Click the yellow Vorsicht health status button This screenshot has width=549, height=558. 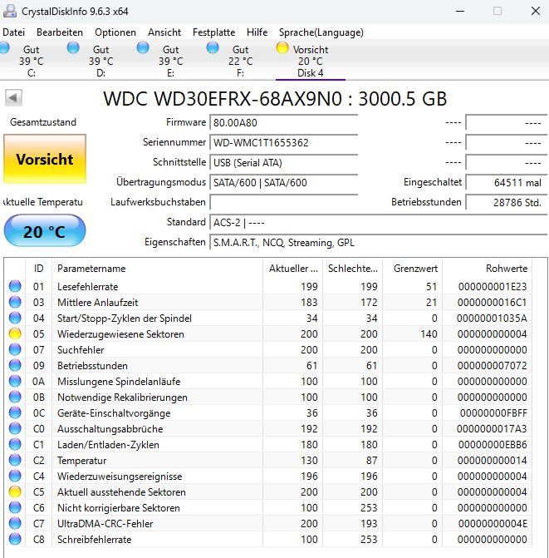click(45, 159)
